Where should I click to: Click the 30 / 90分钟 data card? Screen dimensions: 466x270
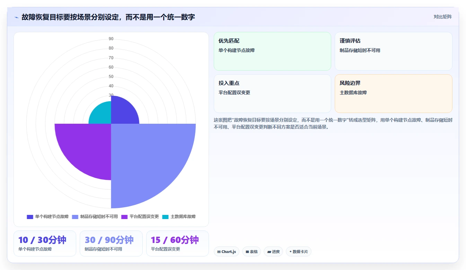(x=111, y=243)
